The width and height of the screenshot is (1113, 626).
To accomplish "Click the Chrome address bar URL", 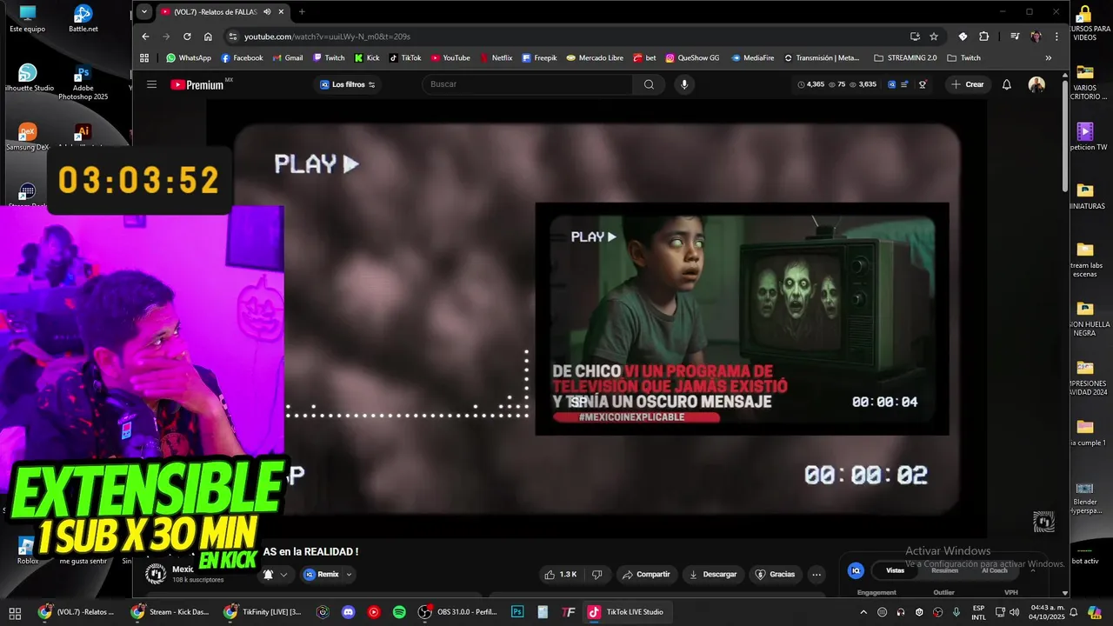I will pyautogui.click(x=327, y=37).
